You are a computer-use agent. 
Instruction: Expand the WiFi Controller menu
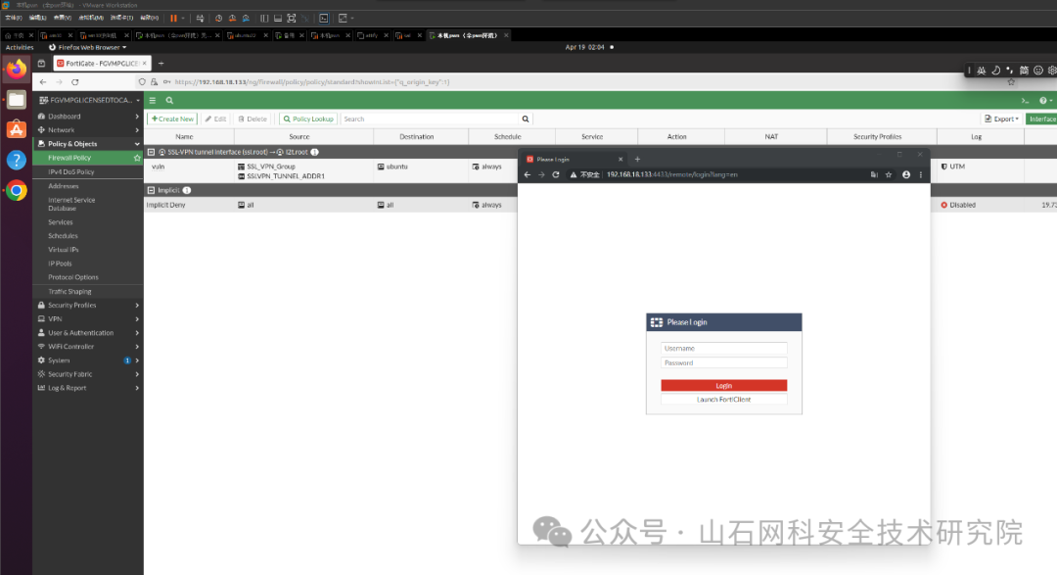(88, 347)
